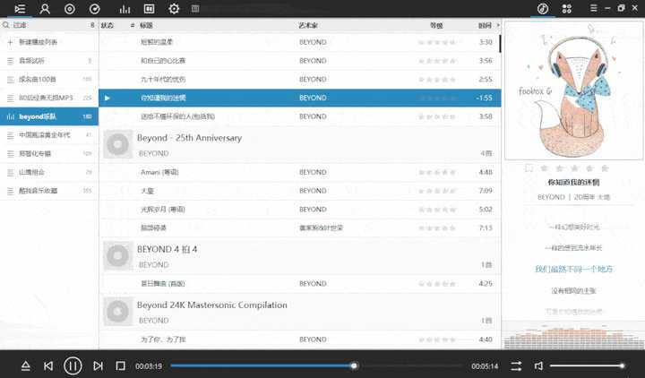This screenshot has width=645, height=378.
Task: Skip to the next track
Action: click(x=98, y=365)
